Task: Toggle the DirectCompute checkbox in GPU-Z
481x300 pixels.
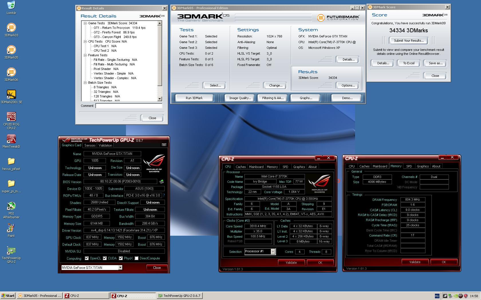Action: pos(137,258)
